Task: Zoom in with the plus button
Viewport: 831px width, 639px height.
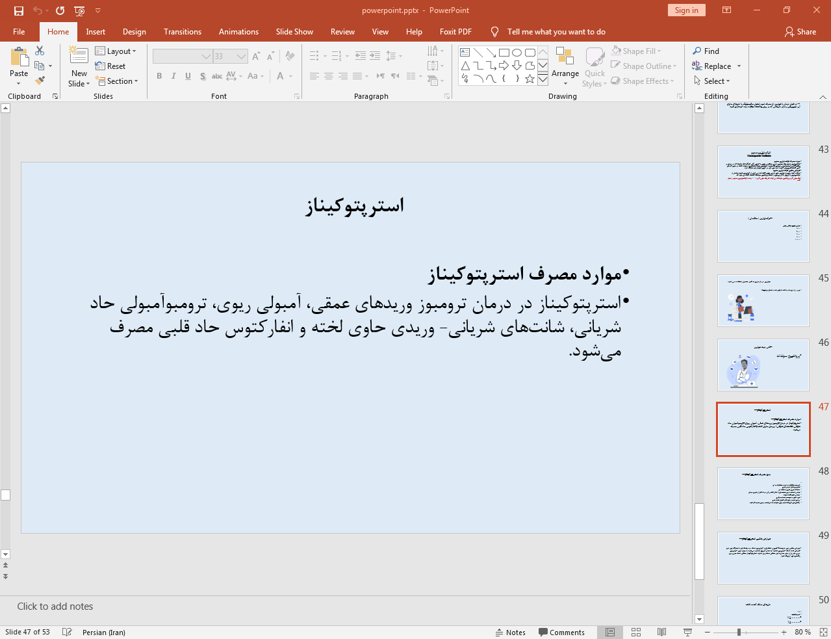Action: (x=784, y=632)
